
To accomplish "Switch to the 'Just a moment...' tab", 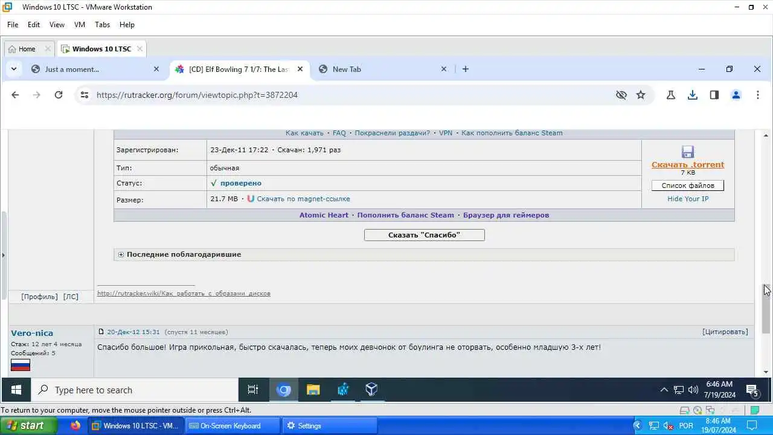I will 95,69.
